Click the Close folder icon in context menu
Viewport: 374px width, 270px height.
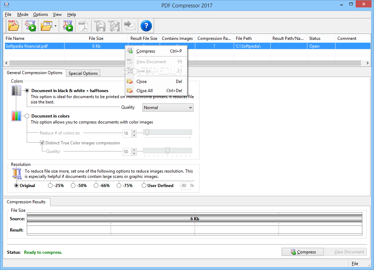point(130,82)
